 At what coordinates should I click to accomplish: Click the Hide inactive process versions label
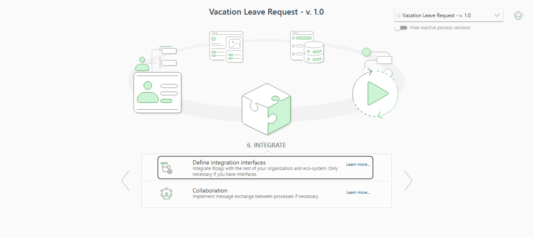440,28
